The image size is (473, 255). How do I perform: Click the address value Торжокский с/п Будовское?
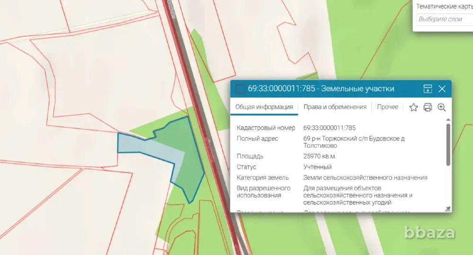(354, 142)
